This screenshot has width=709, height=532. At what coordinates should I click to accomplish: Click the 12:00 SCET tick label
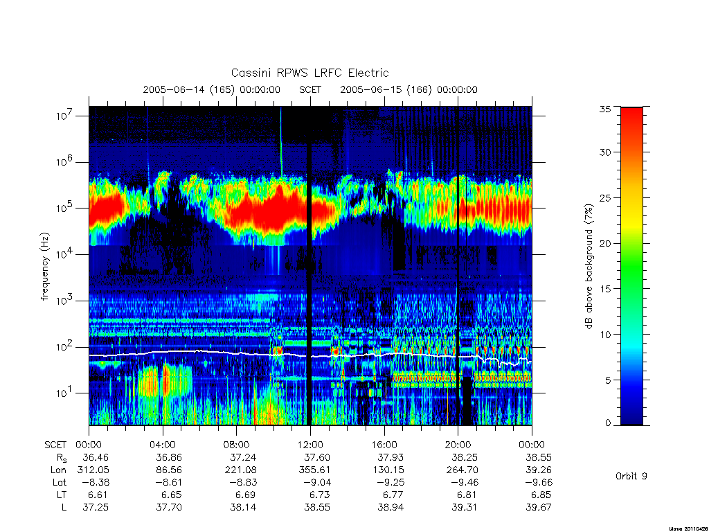pyautogui.click(x=310, y=445)
